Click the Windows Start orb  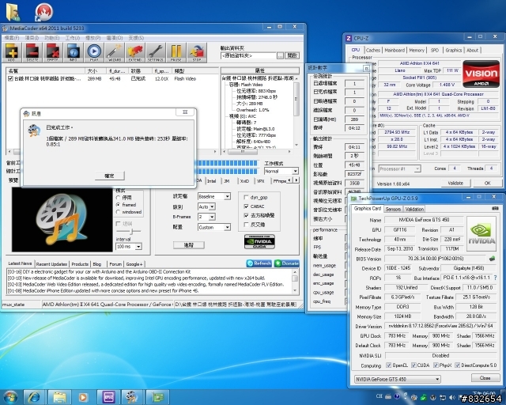(x=11, y=396)
